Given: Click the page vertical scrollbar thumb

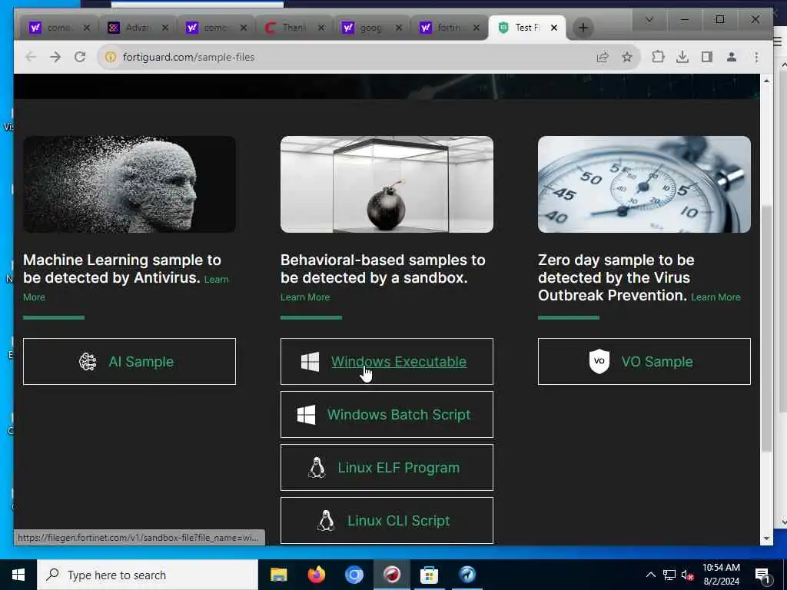Looking at the screenshot, I should tap(766, 329).
